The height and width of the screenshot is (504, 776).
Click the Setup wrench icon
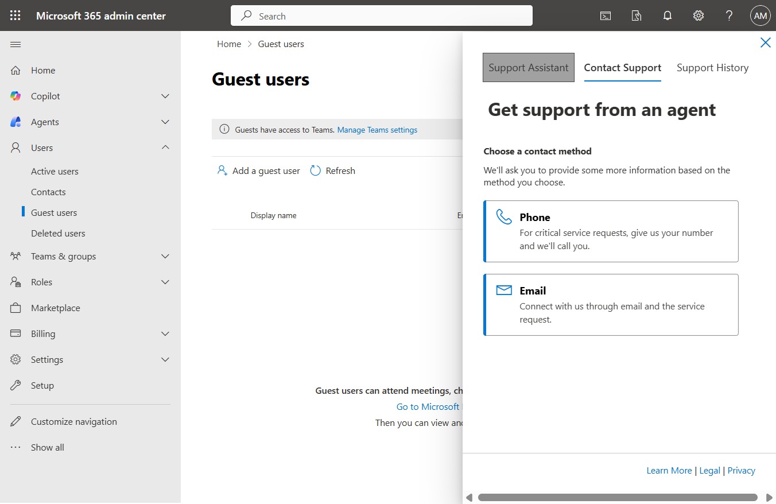[15, 385]
